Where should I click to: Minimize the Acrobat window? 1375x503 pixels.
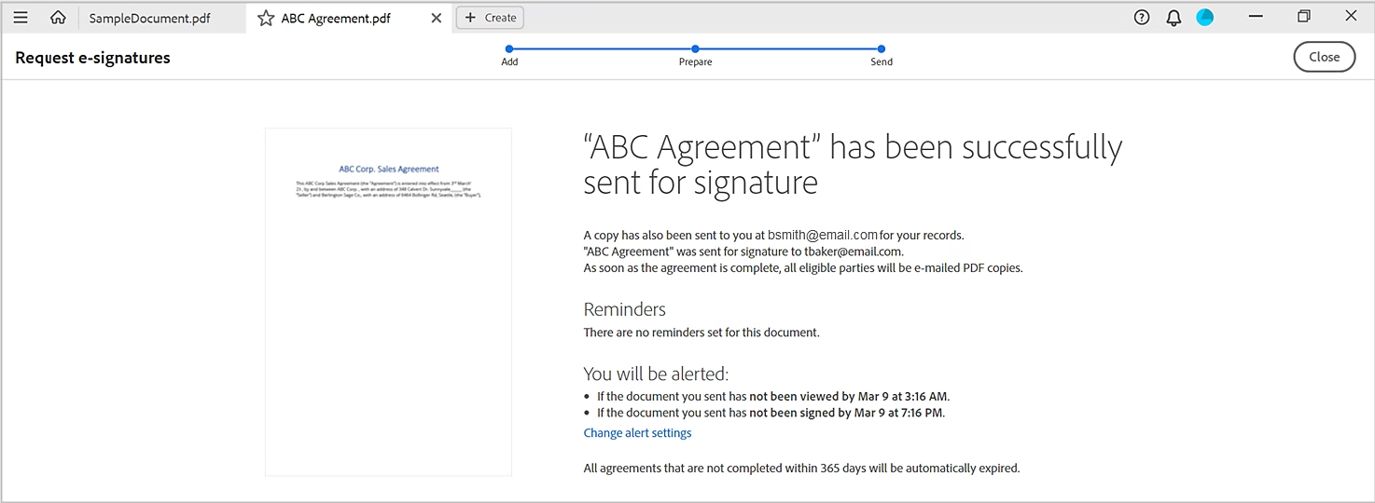click(x=1257, y=16)
